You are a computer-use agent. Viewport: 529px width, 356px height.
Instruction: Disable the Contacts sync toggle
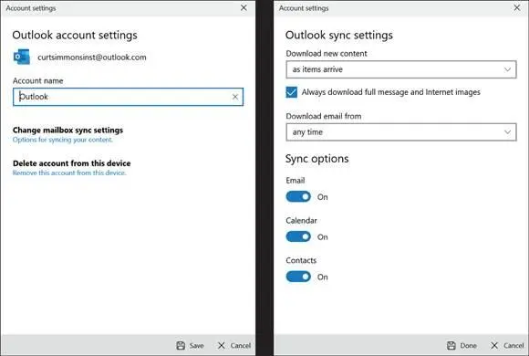[x=298, y=277]
